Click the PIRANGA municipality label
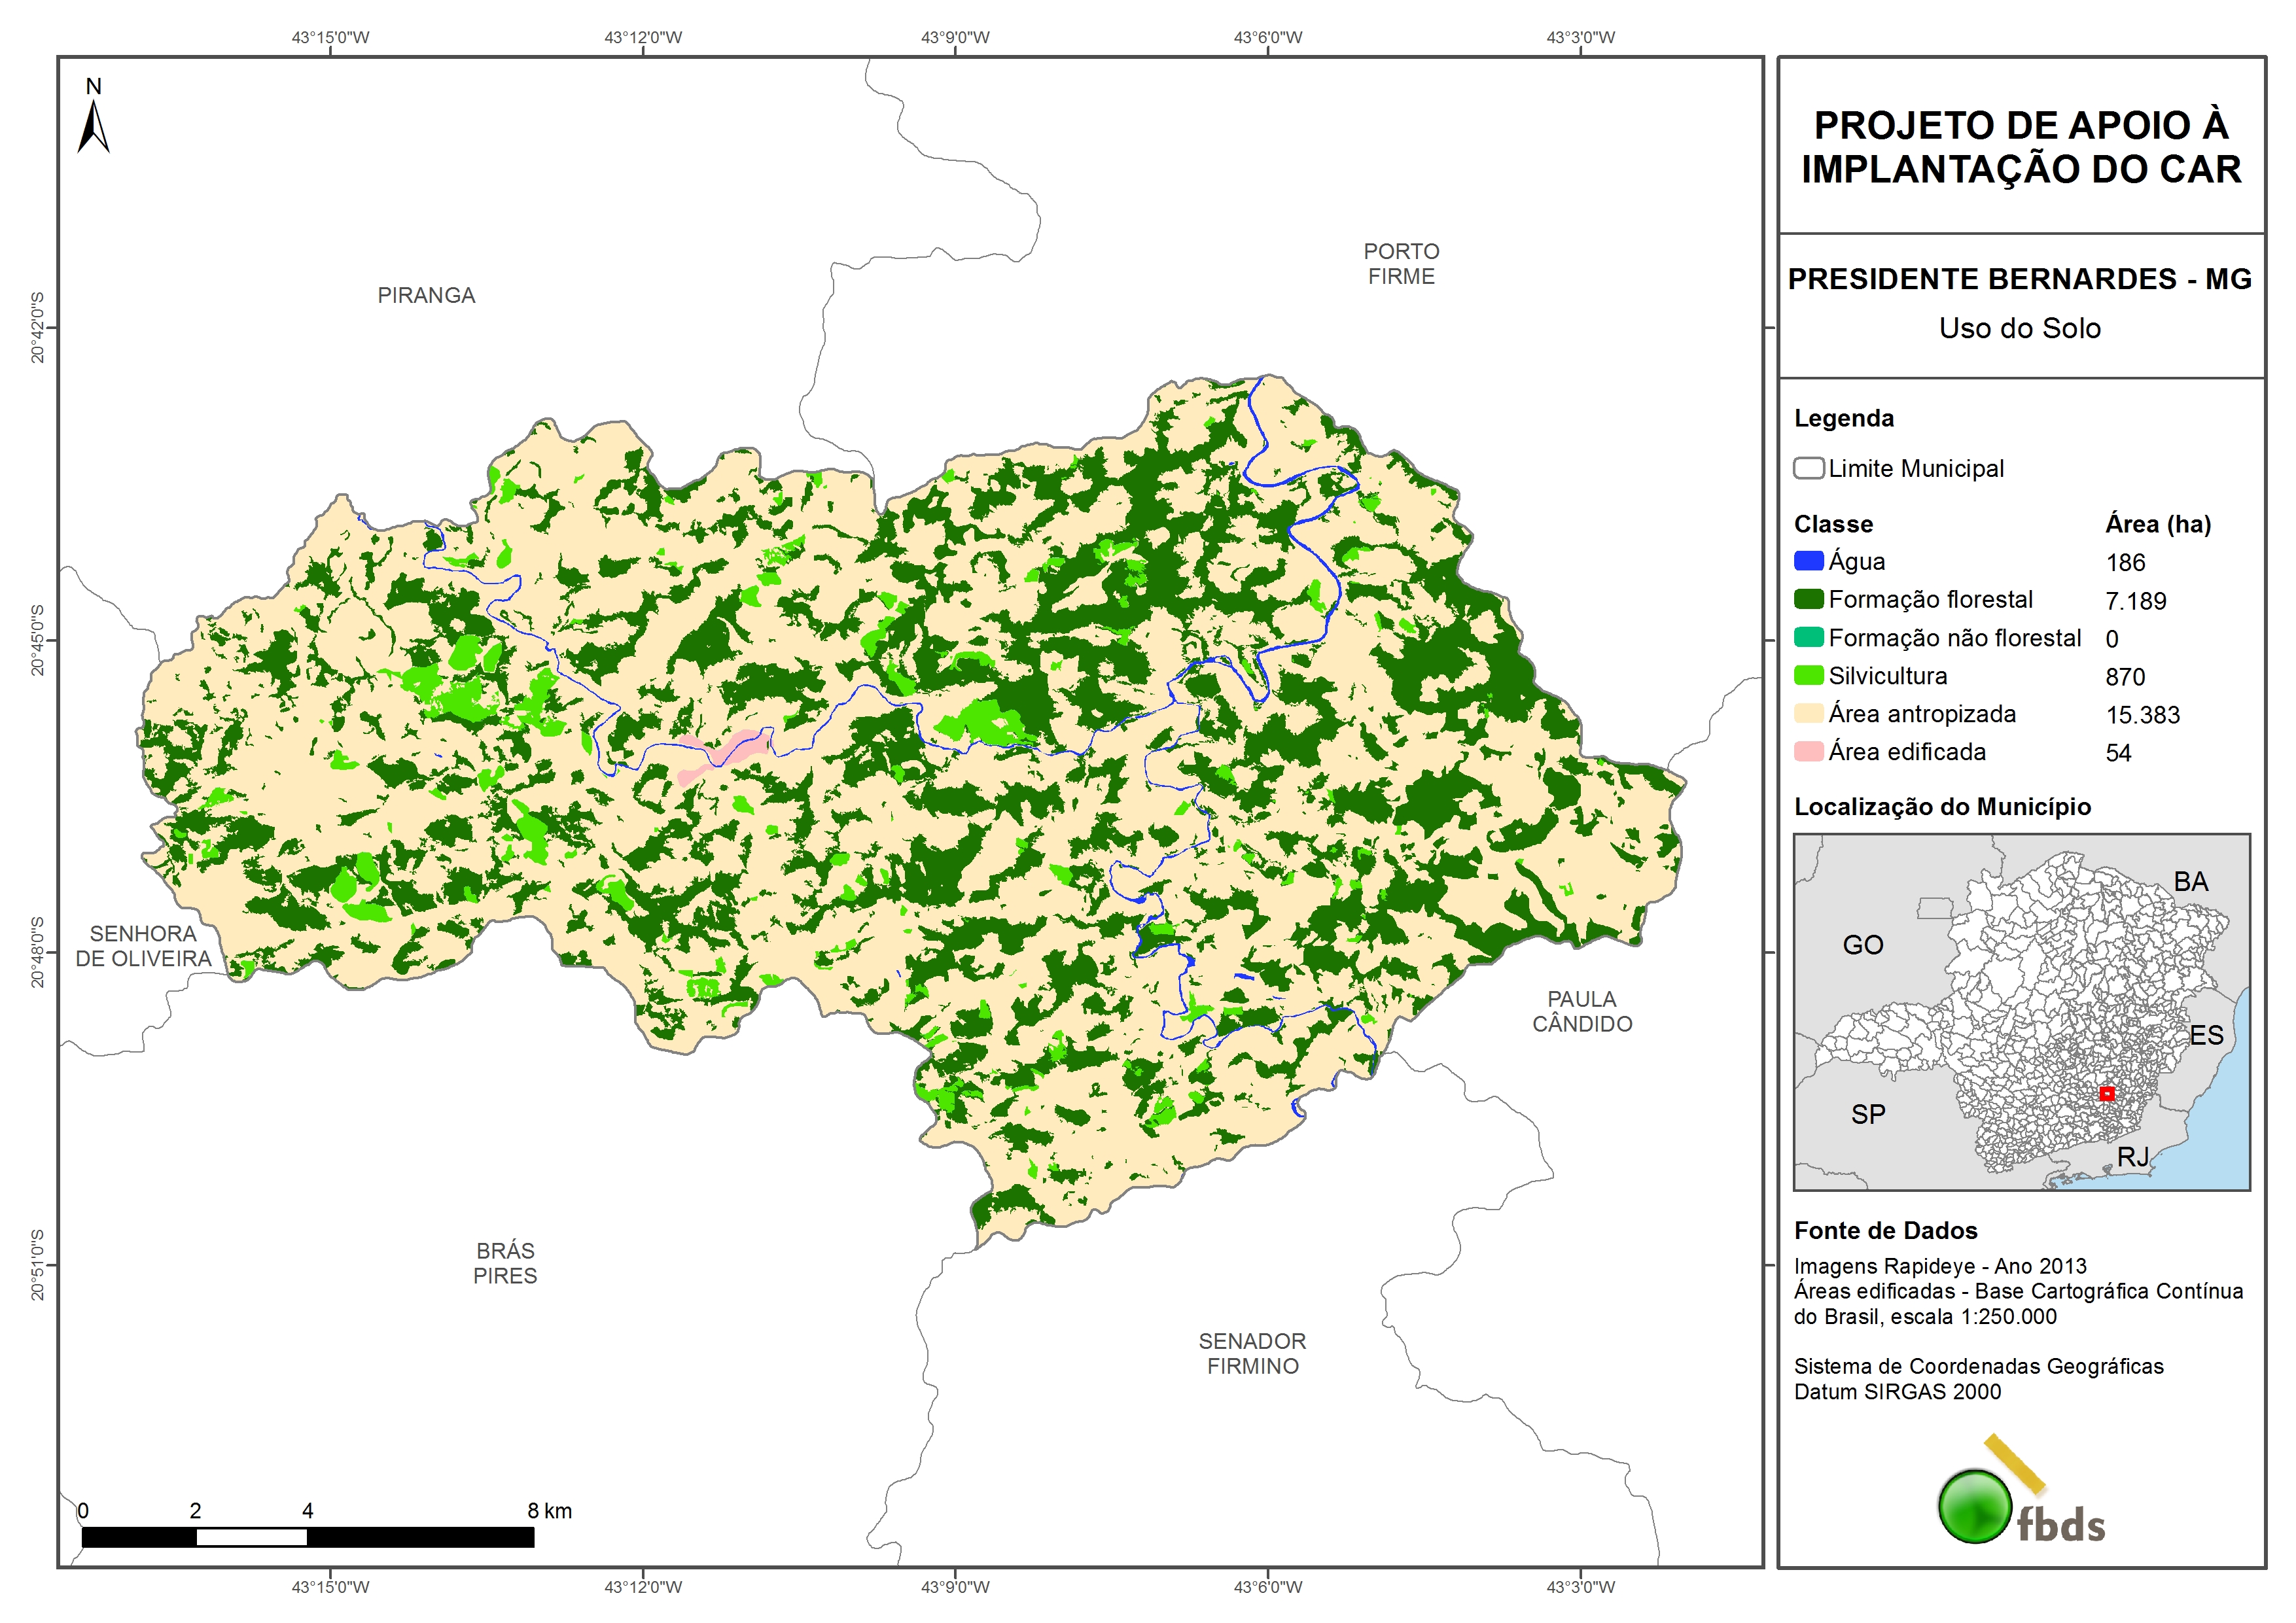Viewport: 2296px width, 1623px height. pos(426,295)
